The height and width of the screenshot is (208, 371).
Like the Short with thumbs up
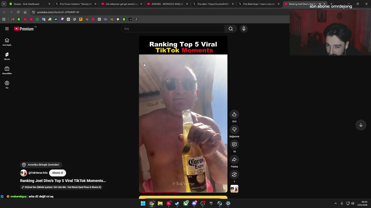click(234, 114)
